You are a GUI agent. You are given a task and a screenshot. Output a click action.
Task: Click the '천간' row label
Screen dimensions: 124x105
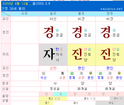click(6, 32)
